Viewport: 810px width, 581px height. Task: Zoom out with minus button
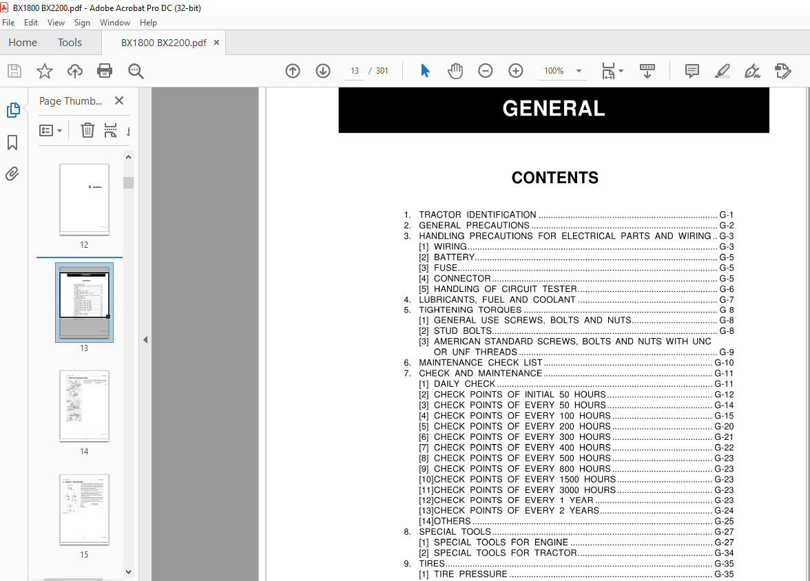point(486,71)
